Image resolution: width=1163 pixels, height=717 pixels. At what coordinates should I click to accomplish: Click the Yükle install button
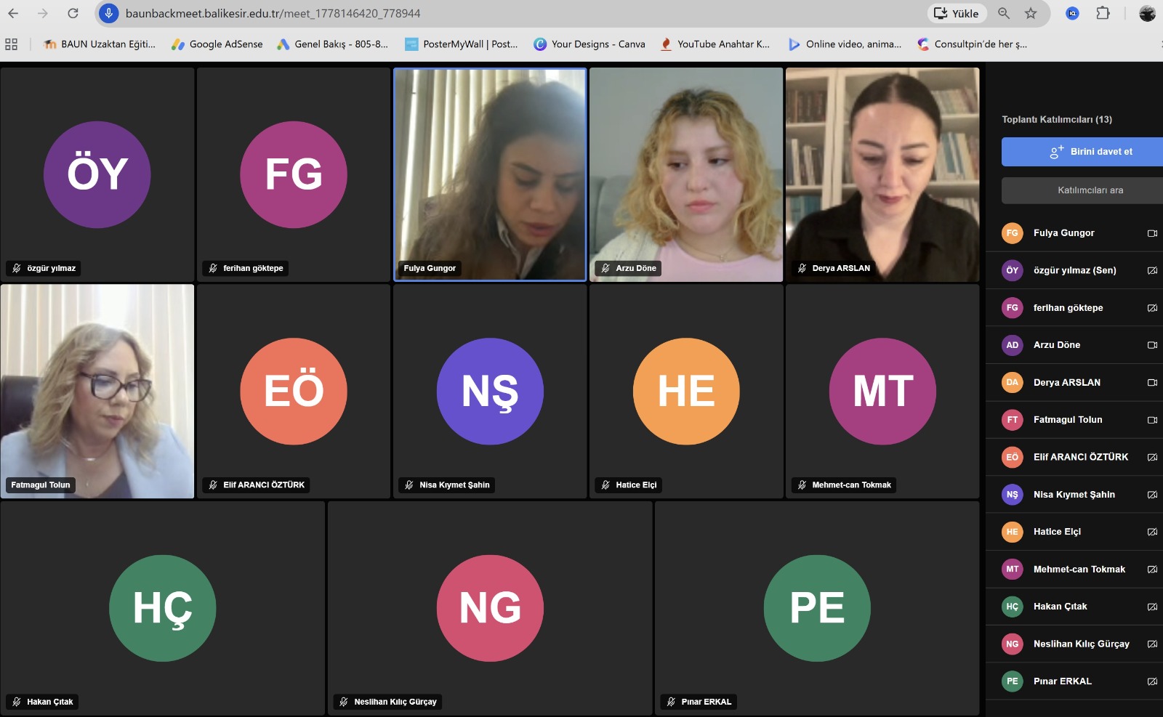[x=956, y=13]
